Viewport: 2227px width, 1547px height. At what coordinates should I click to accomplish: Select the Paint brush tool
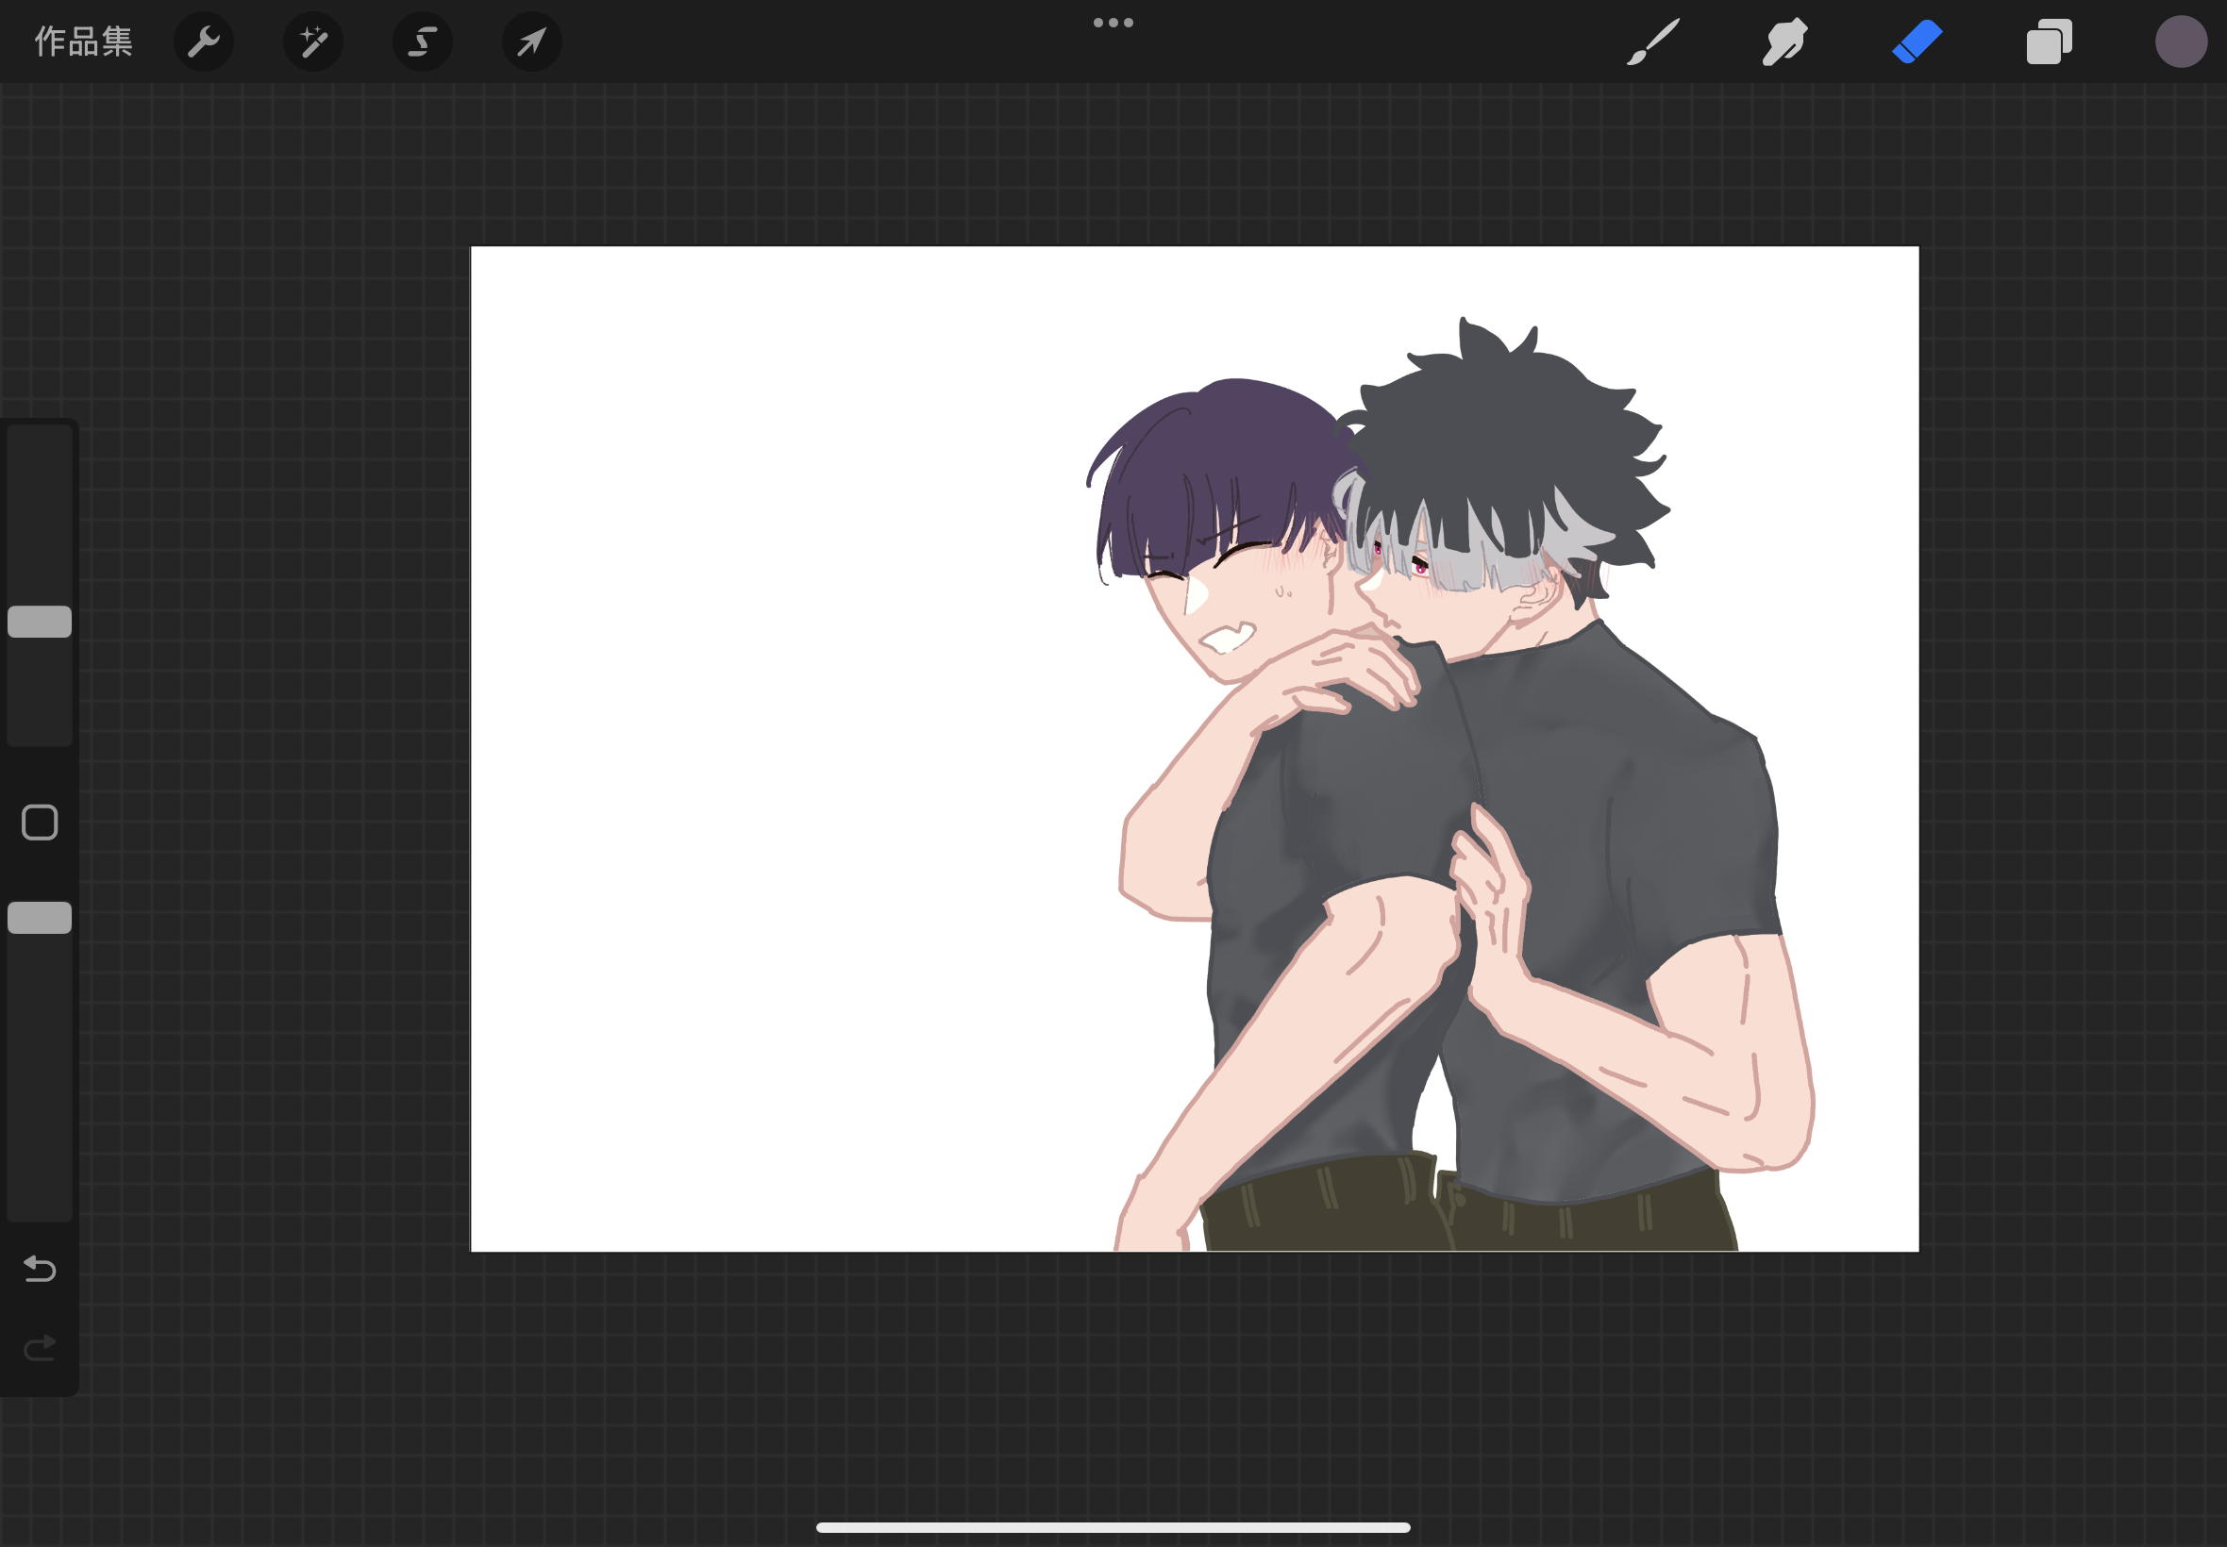coord(1652,42)
